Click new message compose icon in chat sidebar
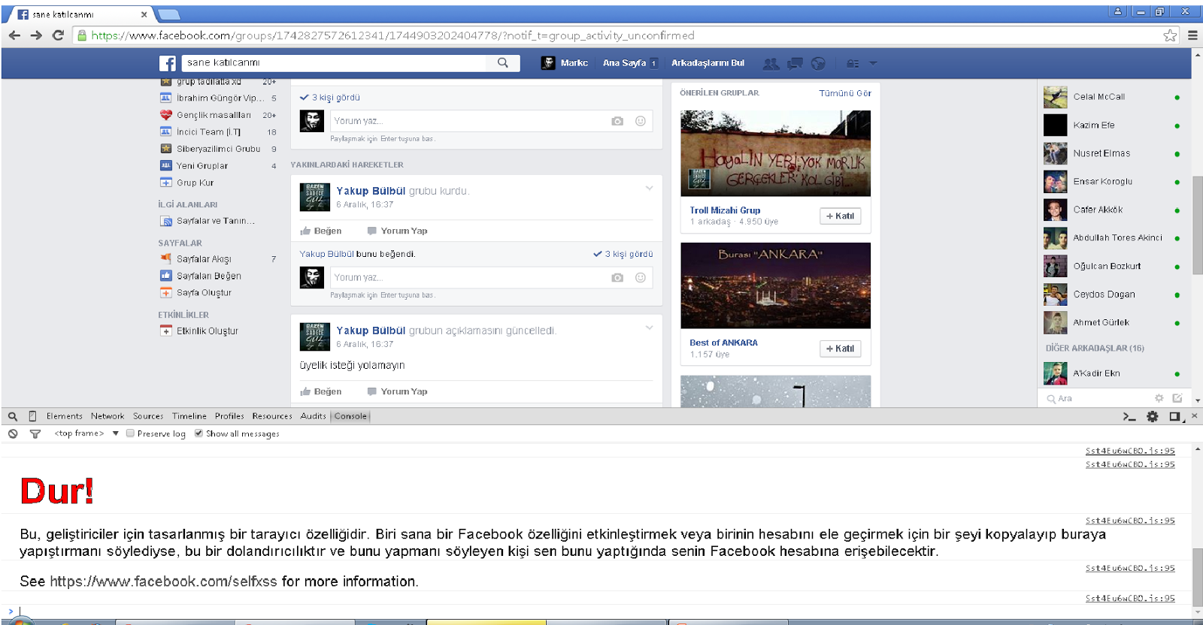Screen dimensions: 1203x625 point(1177,398)
